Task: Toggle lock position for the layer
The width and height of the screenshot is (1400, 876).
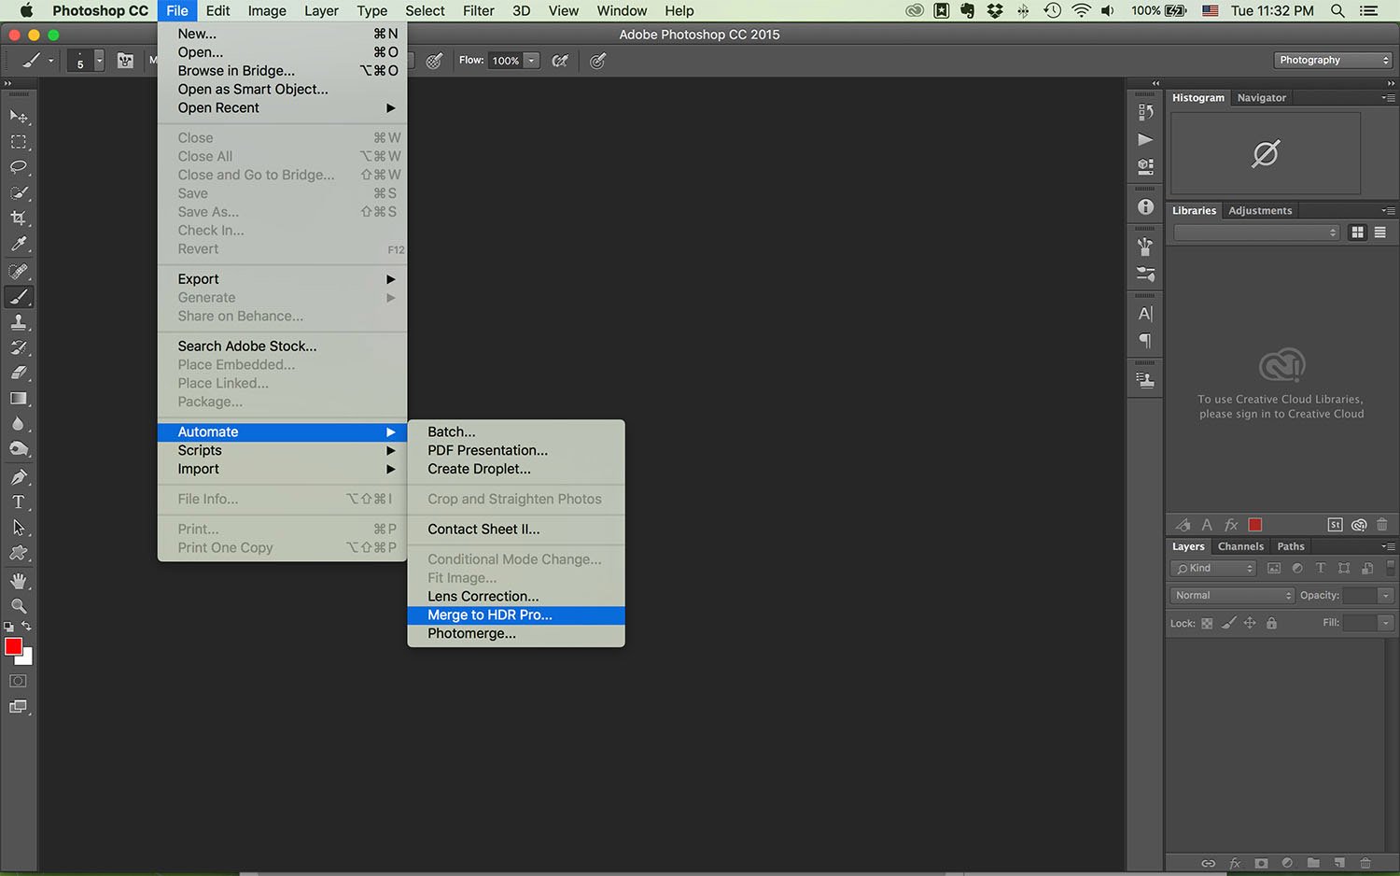Action: [x=1250, y=623]
